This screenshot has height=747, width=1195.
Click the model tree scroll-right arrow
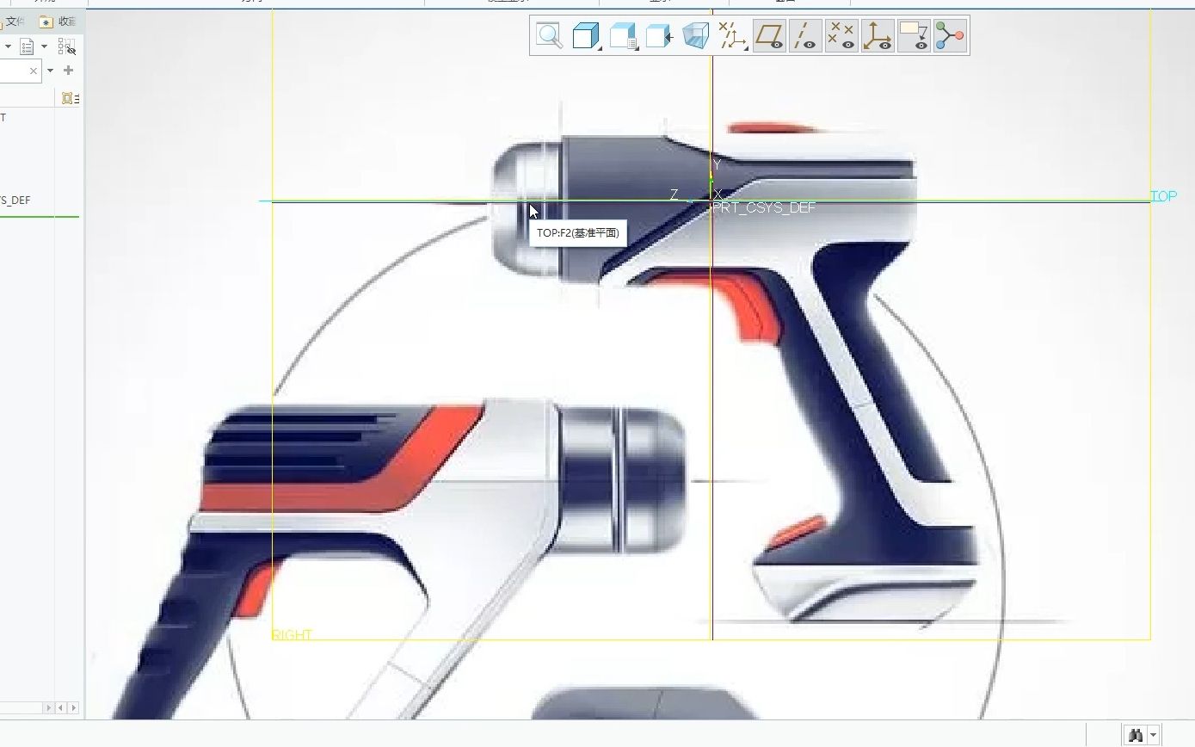tap(73, 707)
